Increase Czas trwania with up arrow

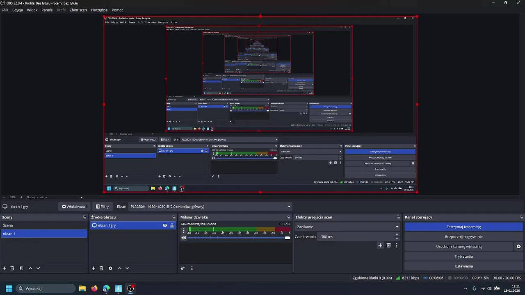click(x=397, y=235)
